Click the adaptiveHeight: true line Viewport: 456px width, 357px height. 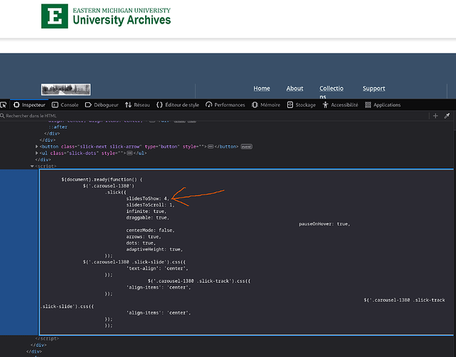[154, 249]
